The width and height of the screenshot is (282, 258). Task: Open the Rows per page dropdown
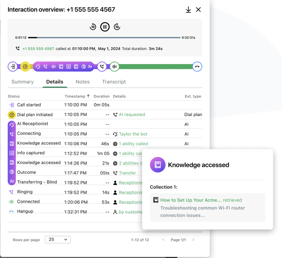pos(58,240)
